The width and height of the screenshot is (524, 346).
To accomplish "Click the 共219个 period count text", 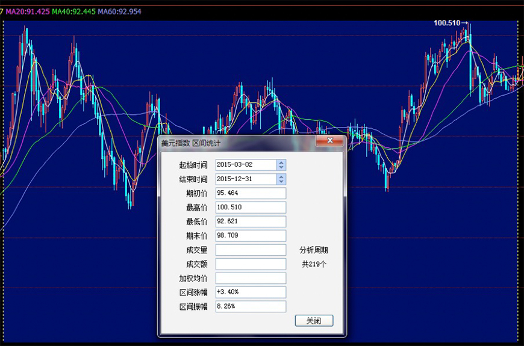I will pyautogui.click(x=314, y=264).
